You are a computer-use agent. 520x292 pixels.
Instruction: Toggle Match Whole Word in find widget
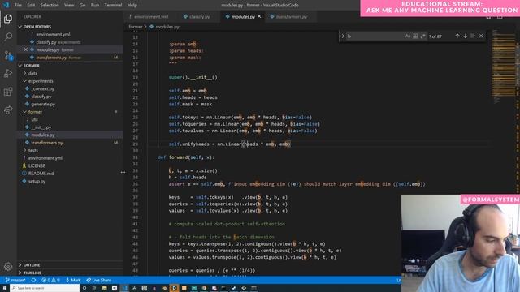415,36
